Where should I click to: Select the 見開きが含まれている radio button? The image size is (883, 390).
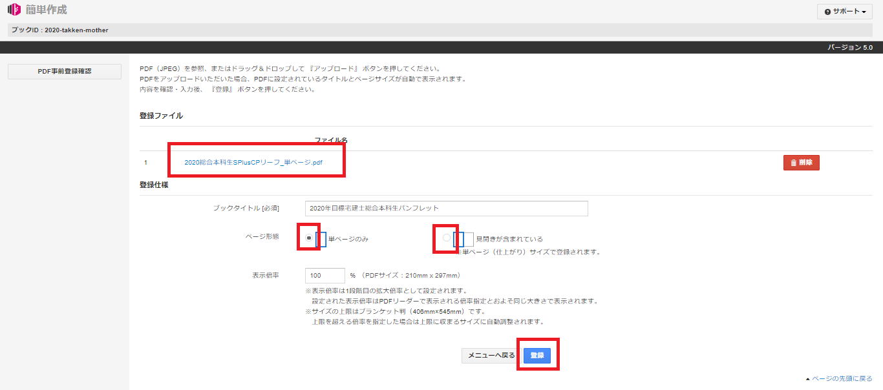click(x=446, y=238)
